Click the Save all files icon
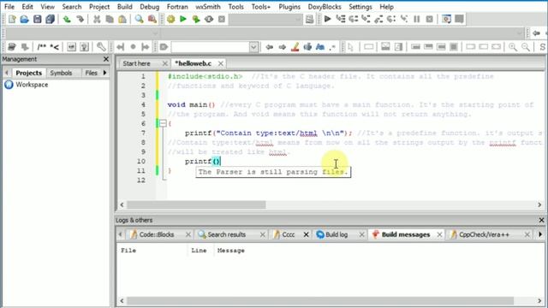Viewport: 548px width, 308px height. tap(50, 19)
